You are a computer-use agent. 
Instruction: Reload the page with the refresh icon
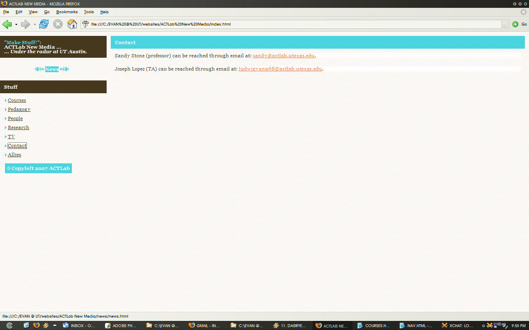(44, 24)
